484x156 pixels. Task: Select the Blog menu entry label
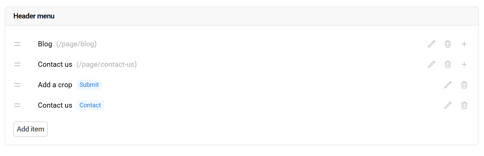45,44
